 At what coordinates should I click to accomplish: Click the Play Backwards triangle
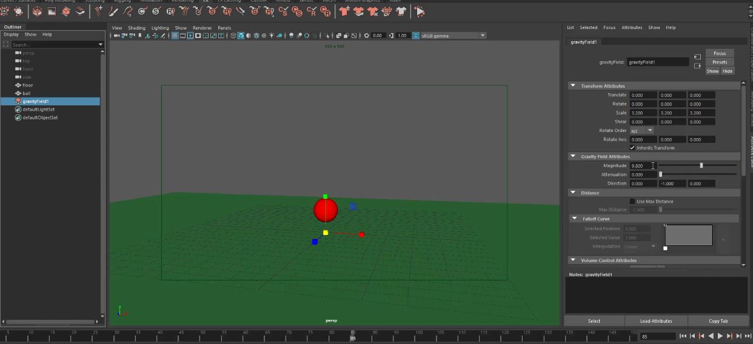[x=711, y=336]
